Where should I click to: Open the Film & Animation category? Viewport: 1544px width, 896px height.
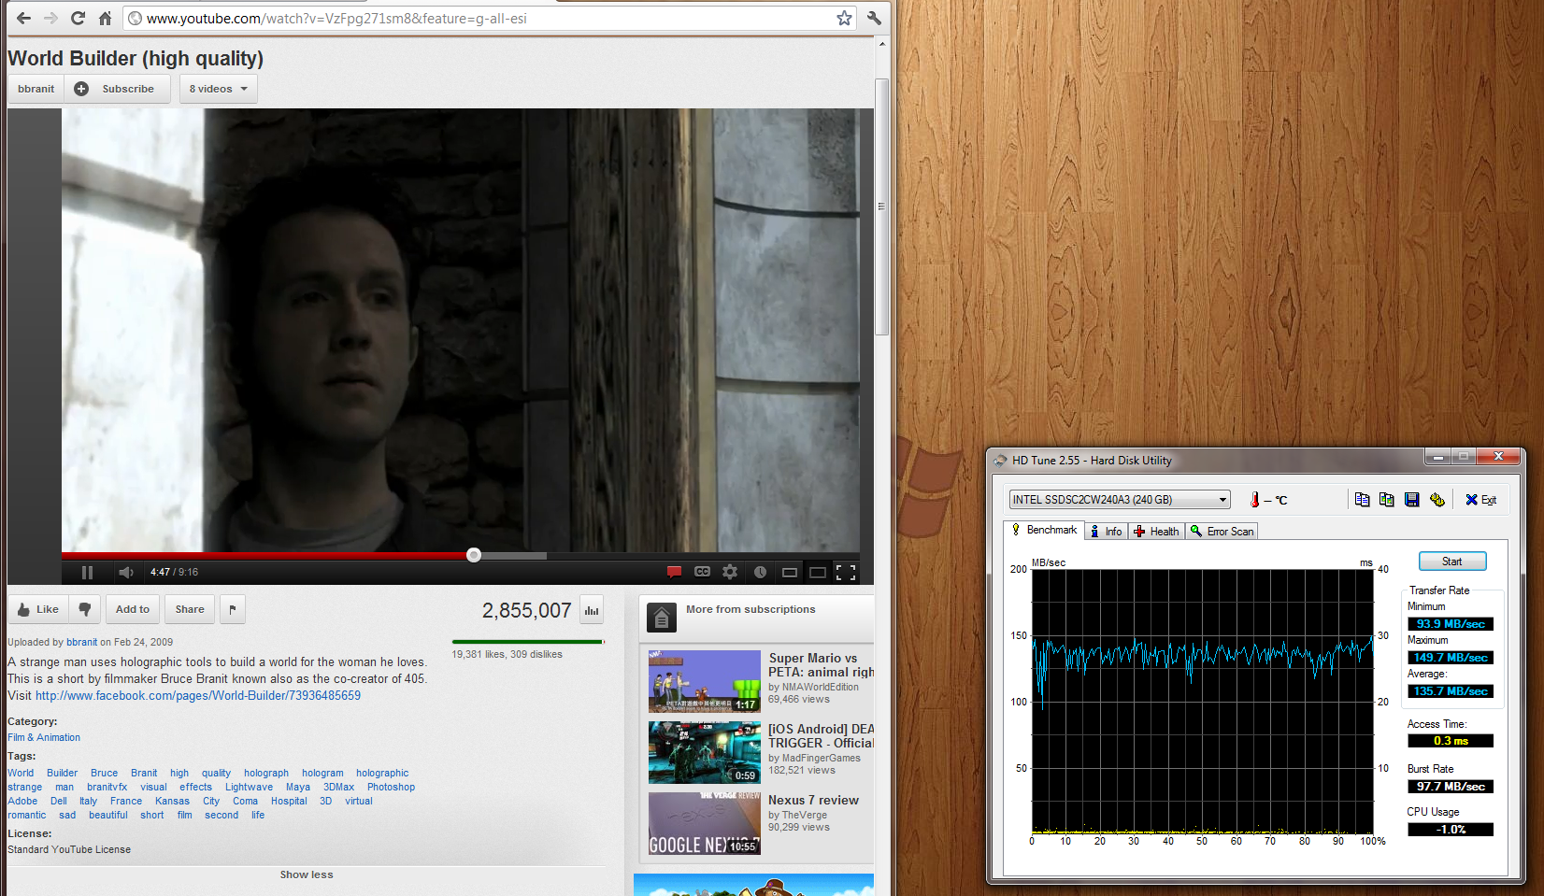click(x=44, y=737)
